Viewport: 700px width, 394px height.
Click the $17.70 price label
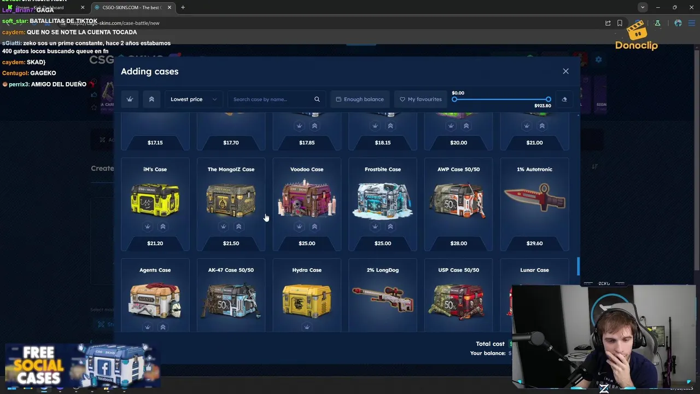[x=231, y=142]
